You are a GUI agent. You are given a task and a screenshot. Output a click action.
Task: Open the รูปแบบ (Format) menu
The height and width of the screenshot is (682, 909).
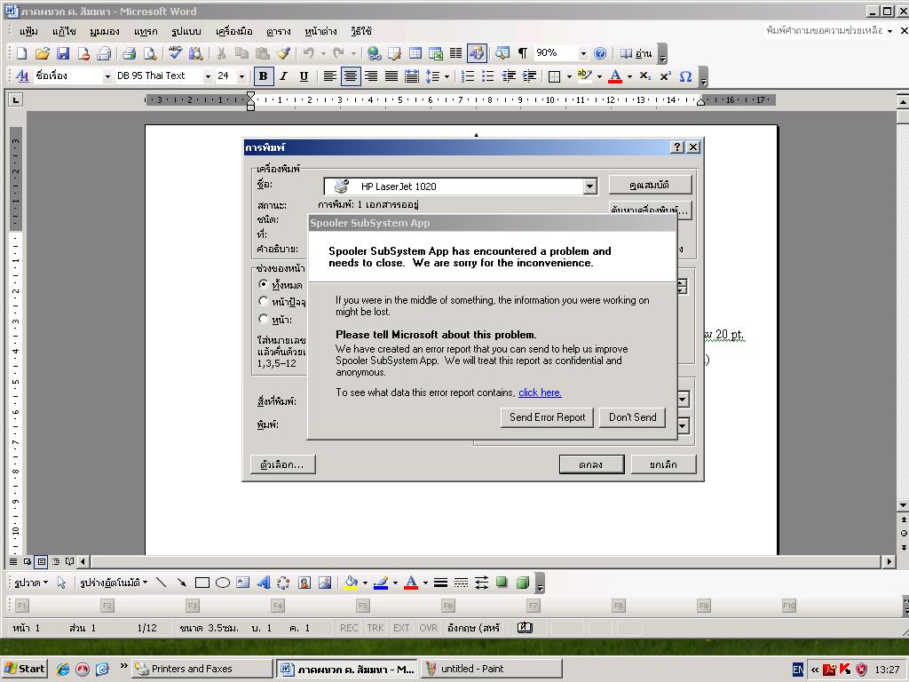point(186,31)
